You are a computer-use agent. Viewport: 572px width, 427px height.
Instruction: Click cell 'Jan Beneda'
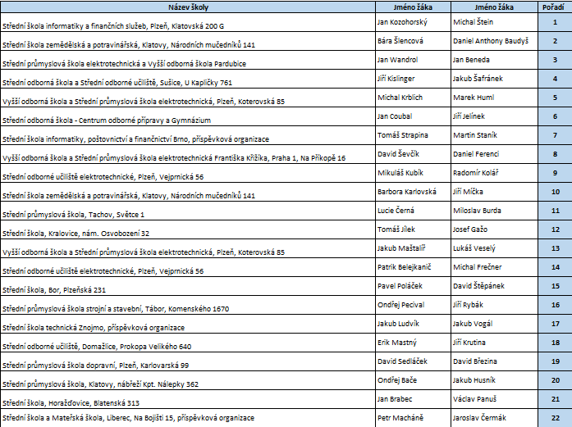pyautogui.click(x=494, y=60)
